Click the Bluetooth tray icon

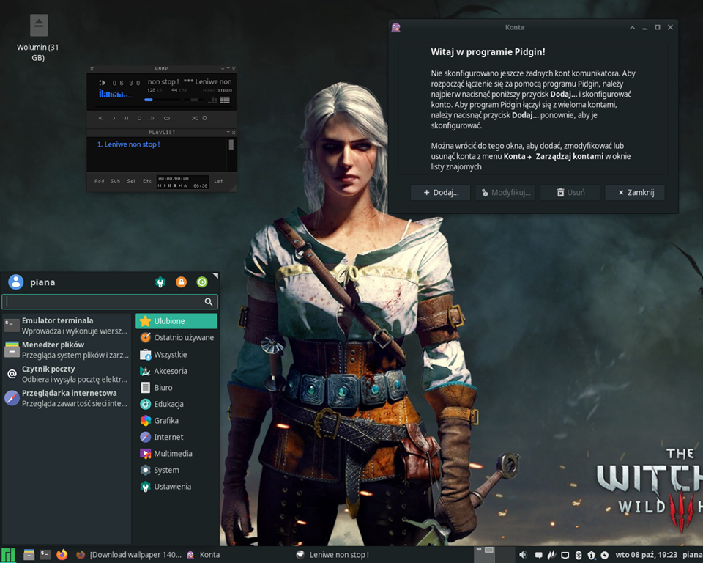[x=578, y=555]
